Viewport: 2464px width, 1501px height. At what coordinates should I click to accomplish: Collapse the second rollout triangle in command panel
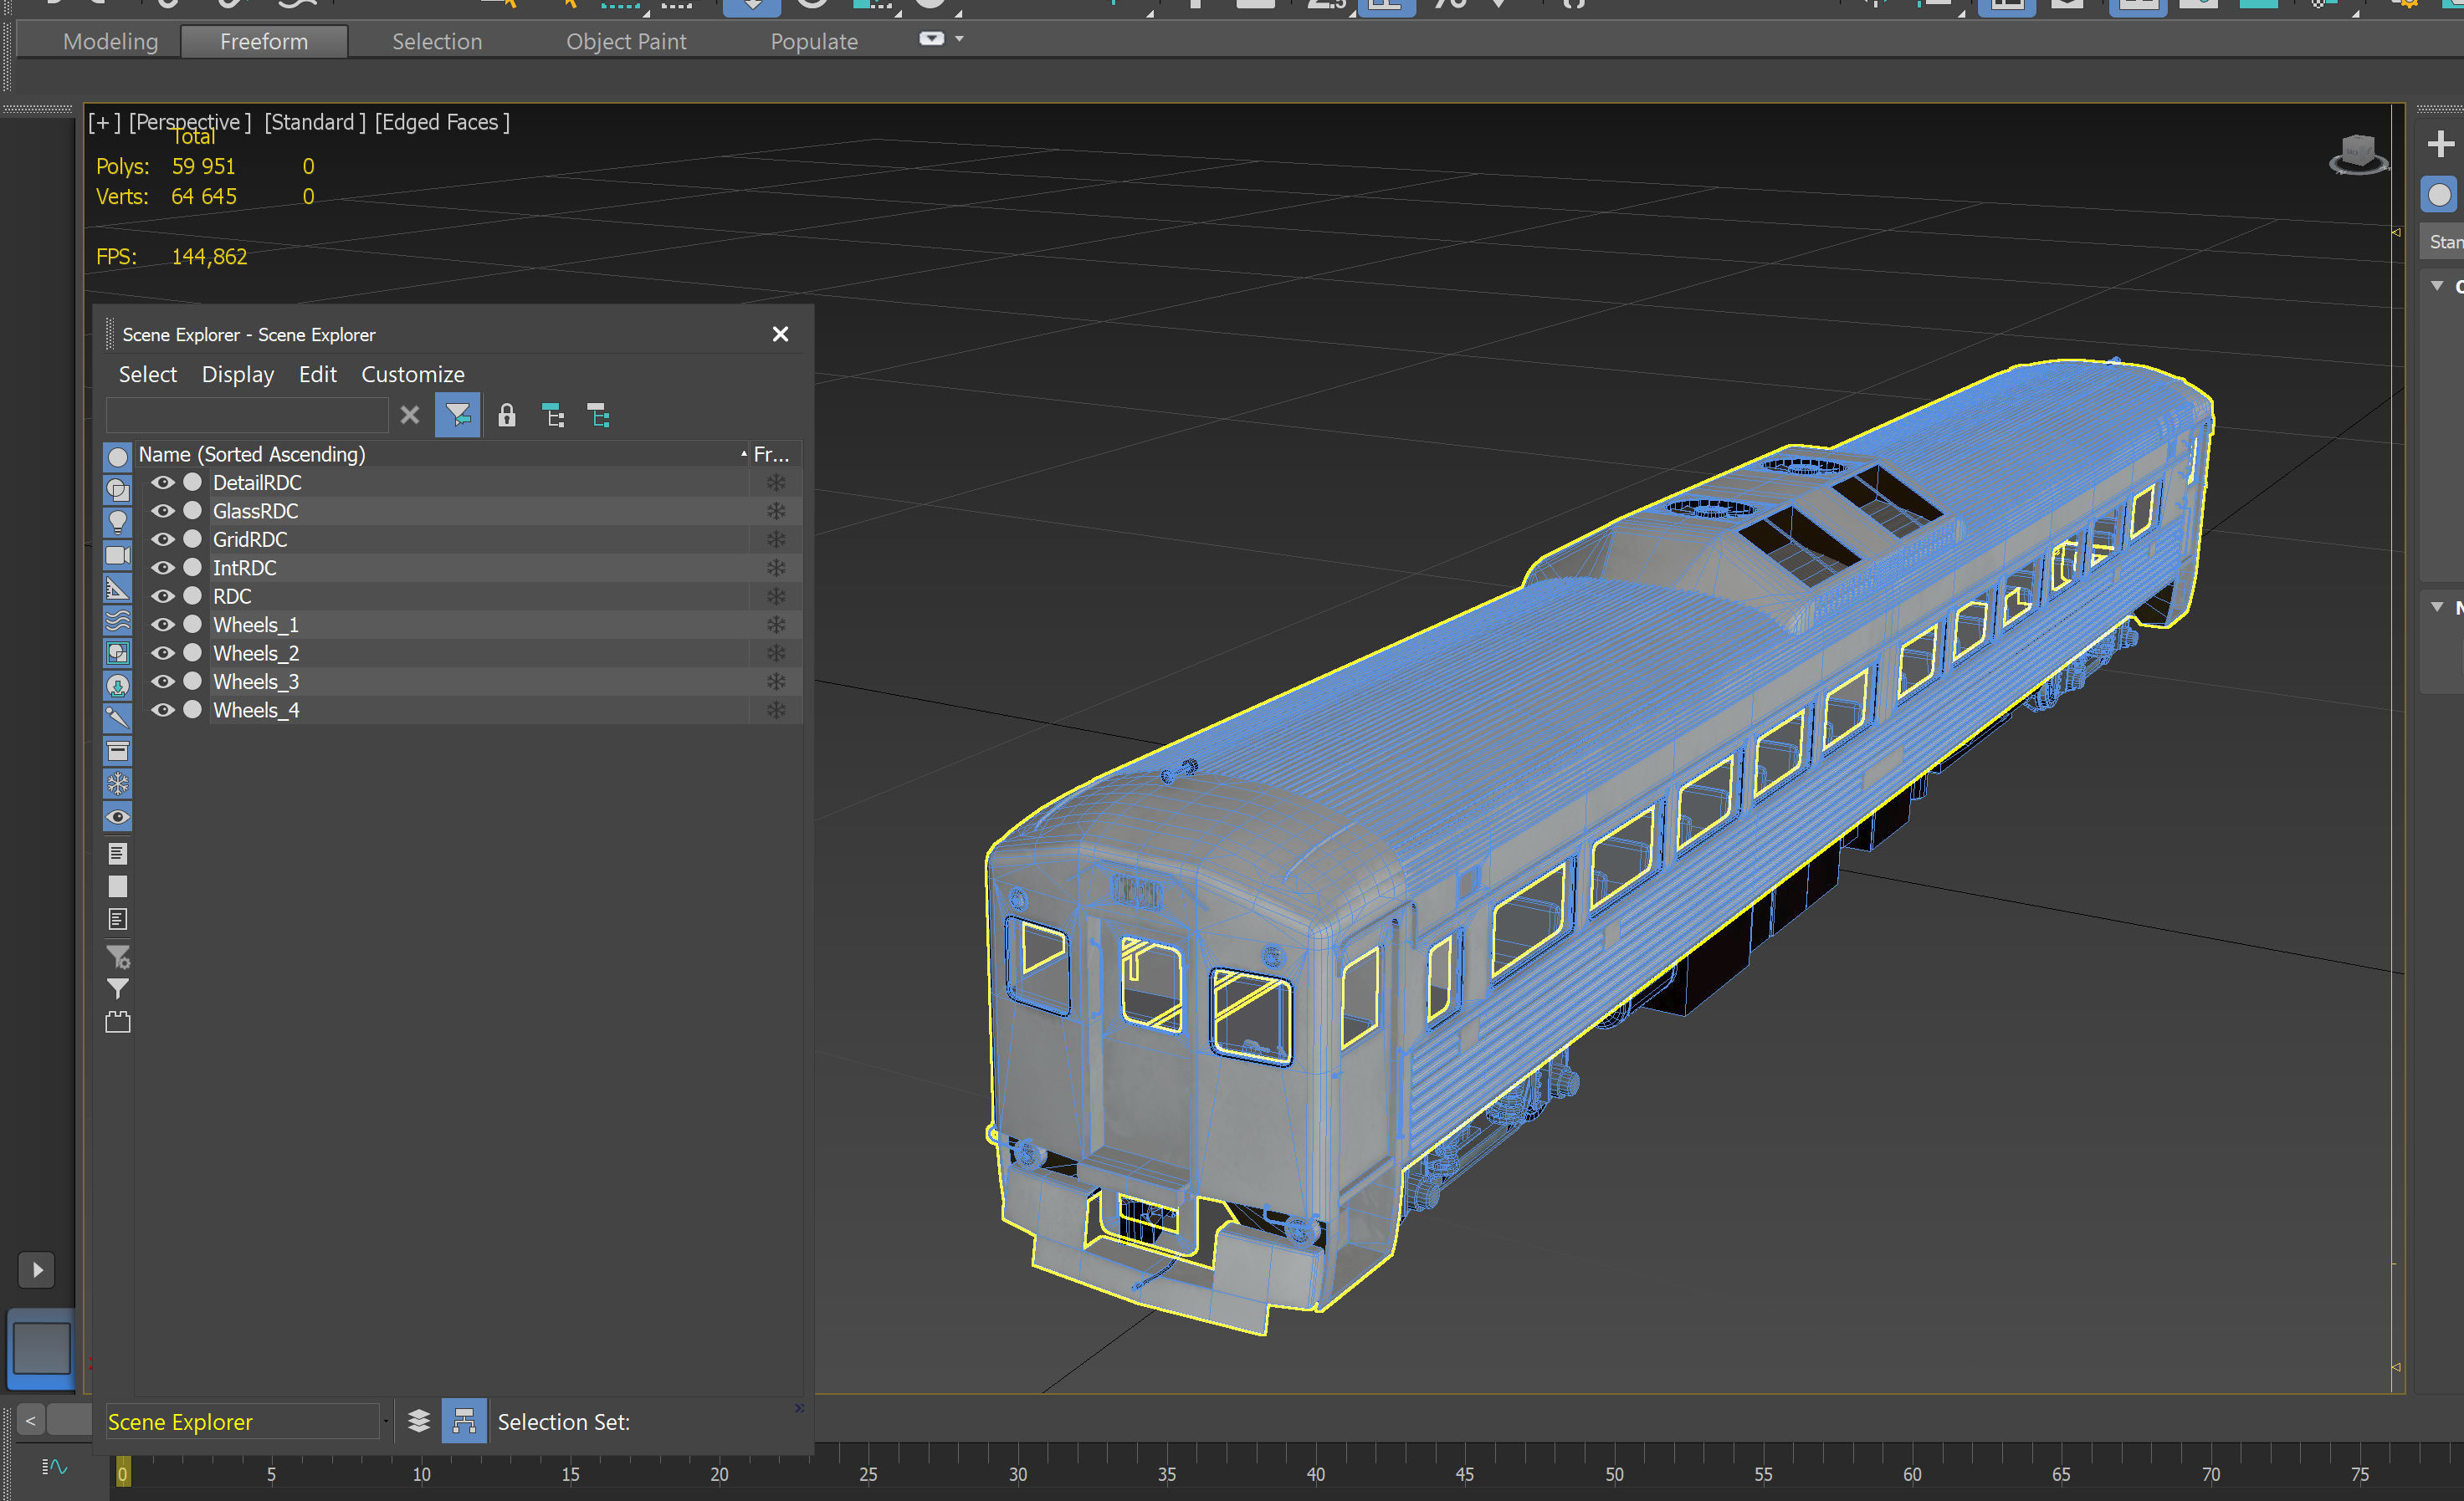[2438, 606]
